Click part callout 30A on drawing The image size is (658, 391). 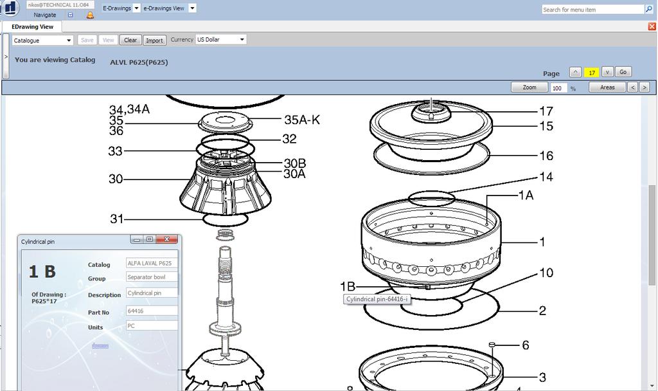point(294,174)
